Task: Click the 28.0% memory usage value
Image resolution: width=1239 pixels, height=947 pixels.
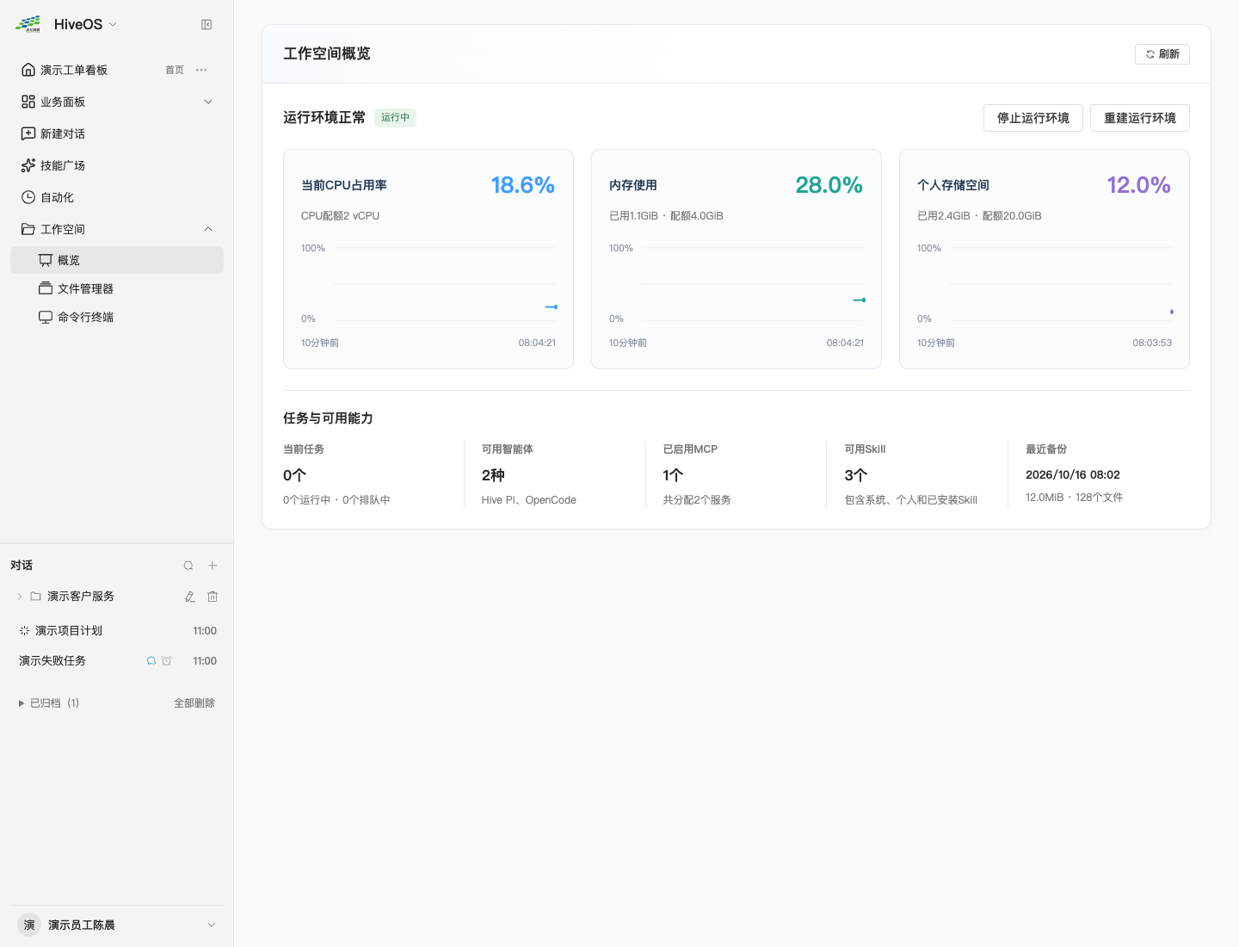Action: tap(829, 185)
